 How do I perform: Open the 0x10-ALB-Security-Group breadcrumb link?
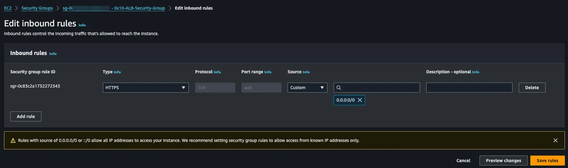139,8
